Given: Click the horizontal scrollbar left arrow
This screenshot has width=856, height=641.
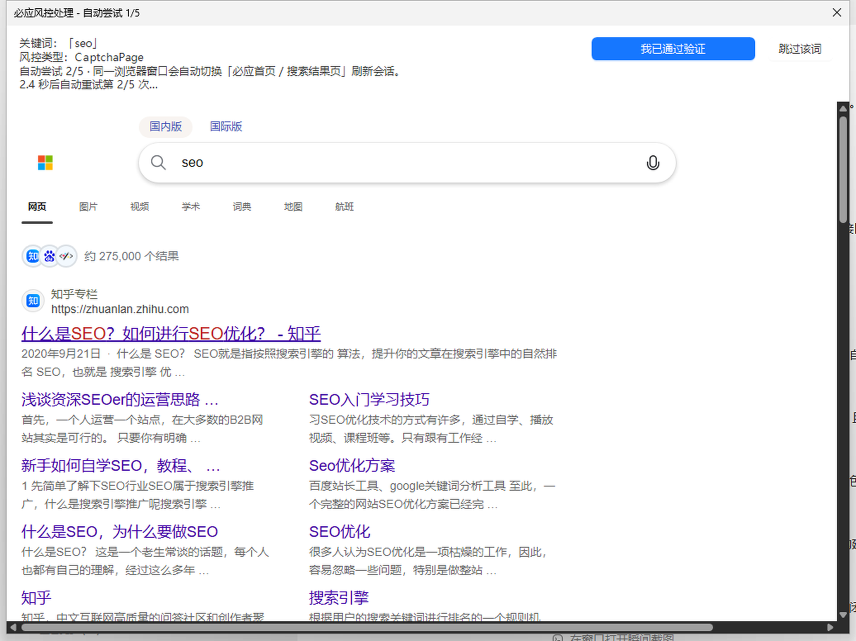Looking at the screenshot, I should click(x=13, y=627).
